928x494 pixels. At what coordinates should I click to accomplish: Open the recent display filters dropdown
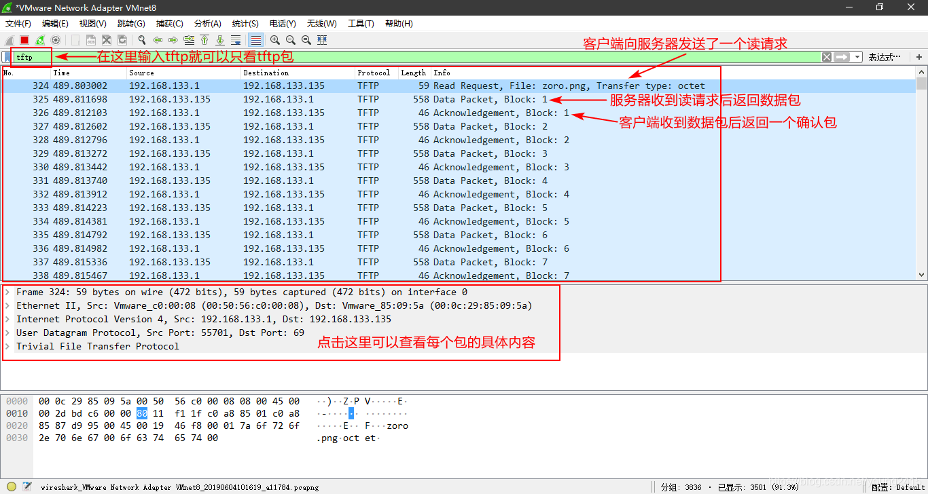click(x=857, y=57)
